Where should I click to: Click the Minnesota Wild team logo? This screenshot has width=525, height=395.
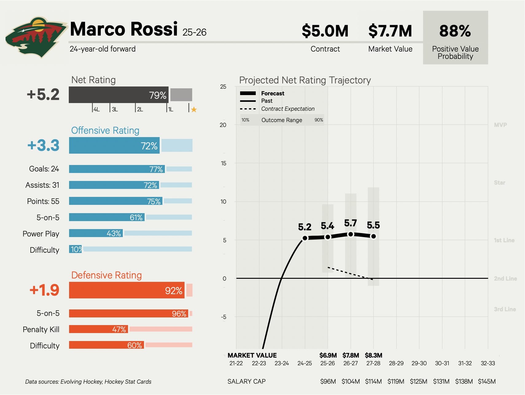pos(36,37)
